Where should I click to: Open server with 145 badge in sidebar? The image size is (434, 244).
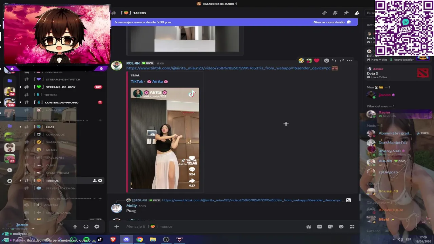(9, 102)
